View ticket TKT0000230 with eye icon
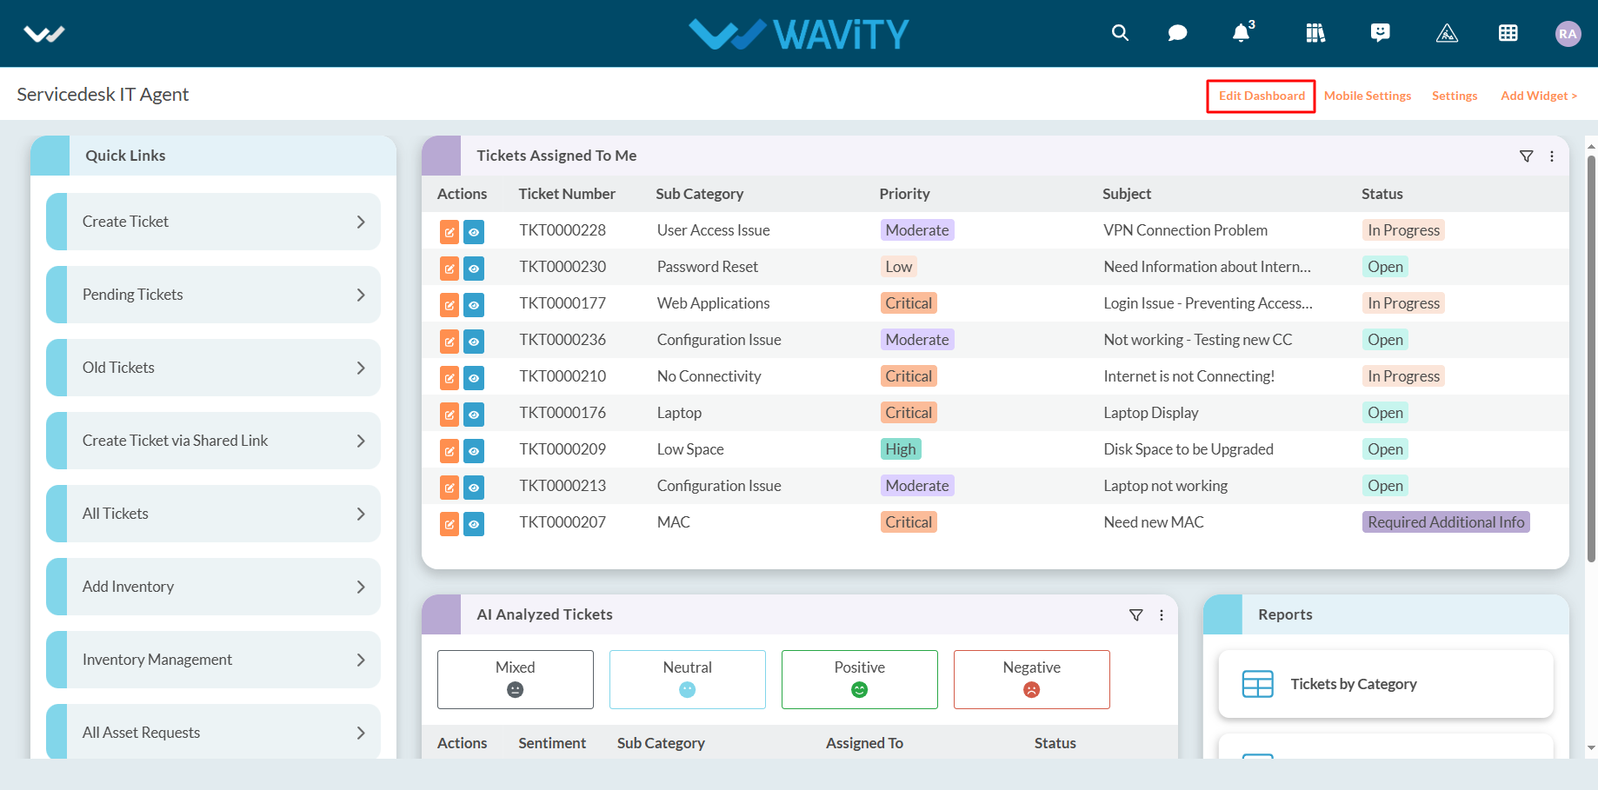Viewport: 1598px width, 790px height. [474, 269]
